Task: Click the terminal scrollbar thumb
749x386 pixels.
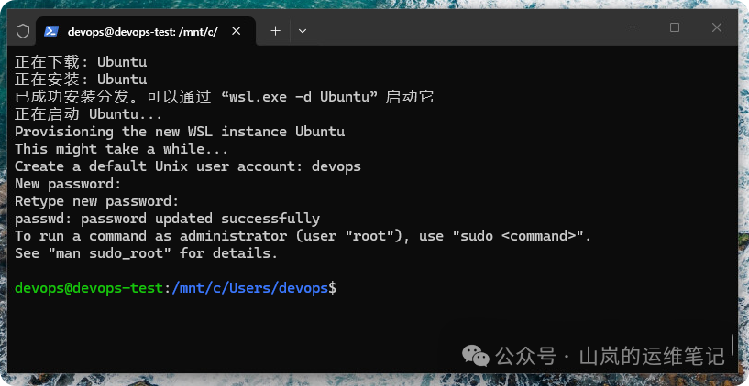Action: coord(732,345)
